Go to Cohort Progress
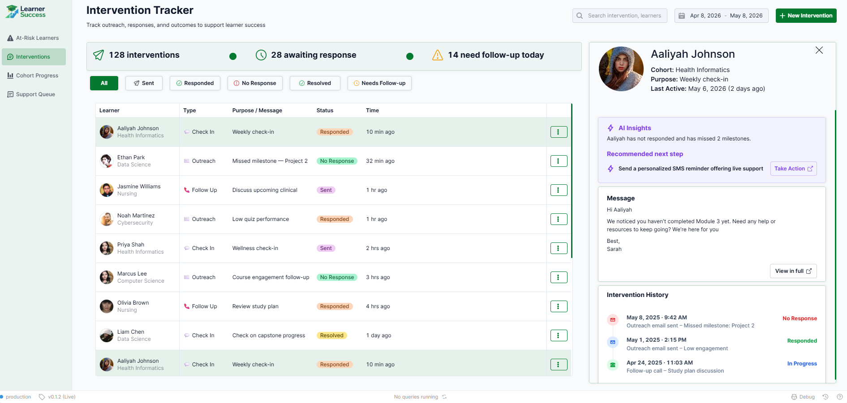 [34, 76]
